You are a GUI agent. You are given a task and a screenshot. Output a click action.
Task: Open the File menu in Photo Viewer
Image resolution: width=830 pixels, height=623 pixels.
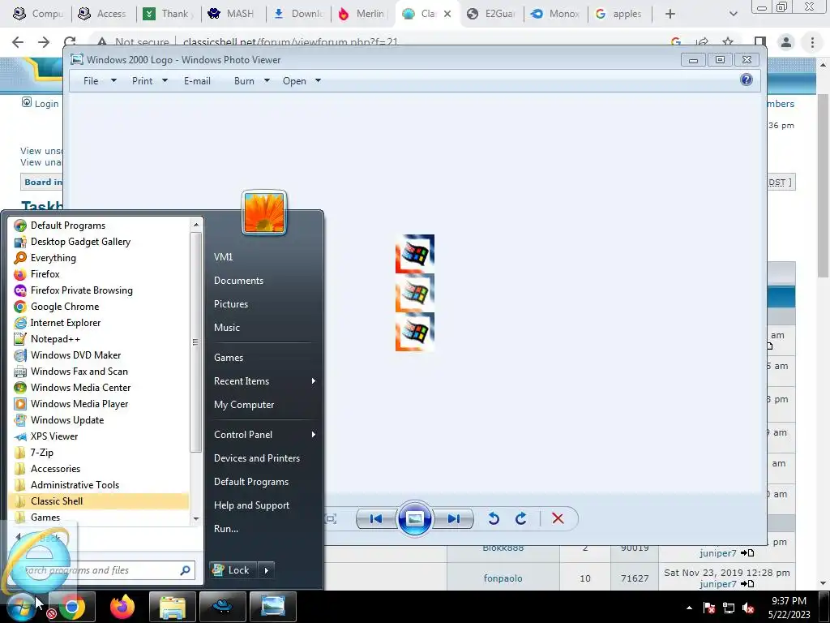point(99,81)
